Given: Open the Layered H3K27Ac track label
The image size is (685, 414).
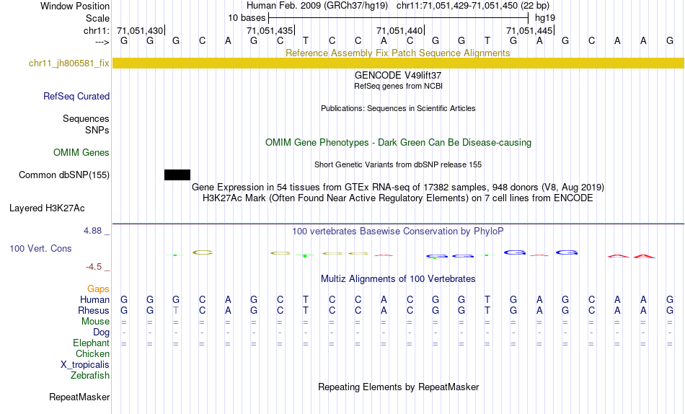Looking at the screenshot, I should [x=47, y=208].
